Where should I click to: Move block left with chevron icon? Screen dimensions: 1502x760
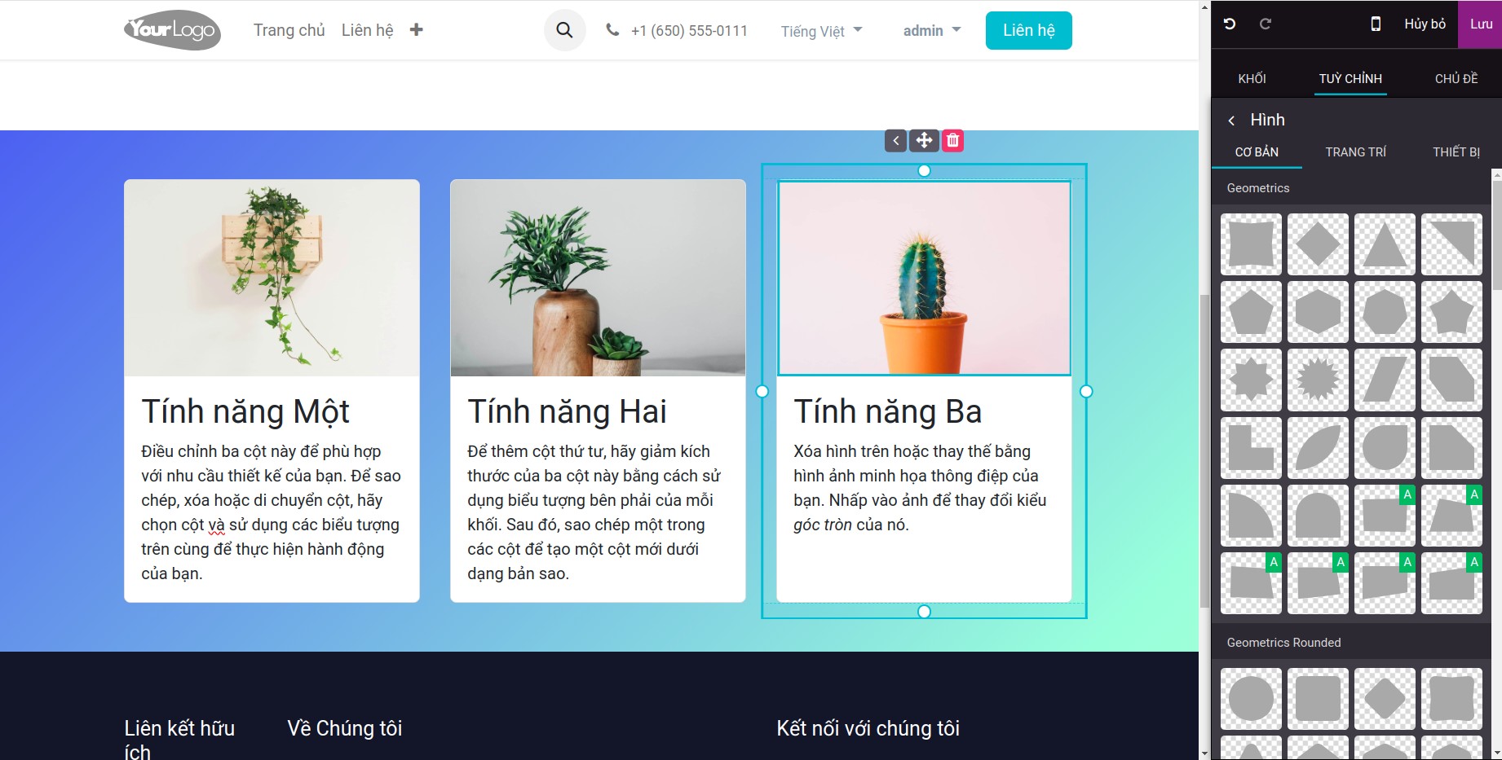point(895,141)
